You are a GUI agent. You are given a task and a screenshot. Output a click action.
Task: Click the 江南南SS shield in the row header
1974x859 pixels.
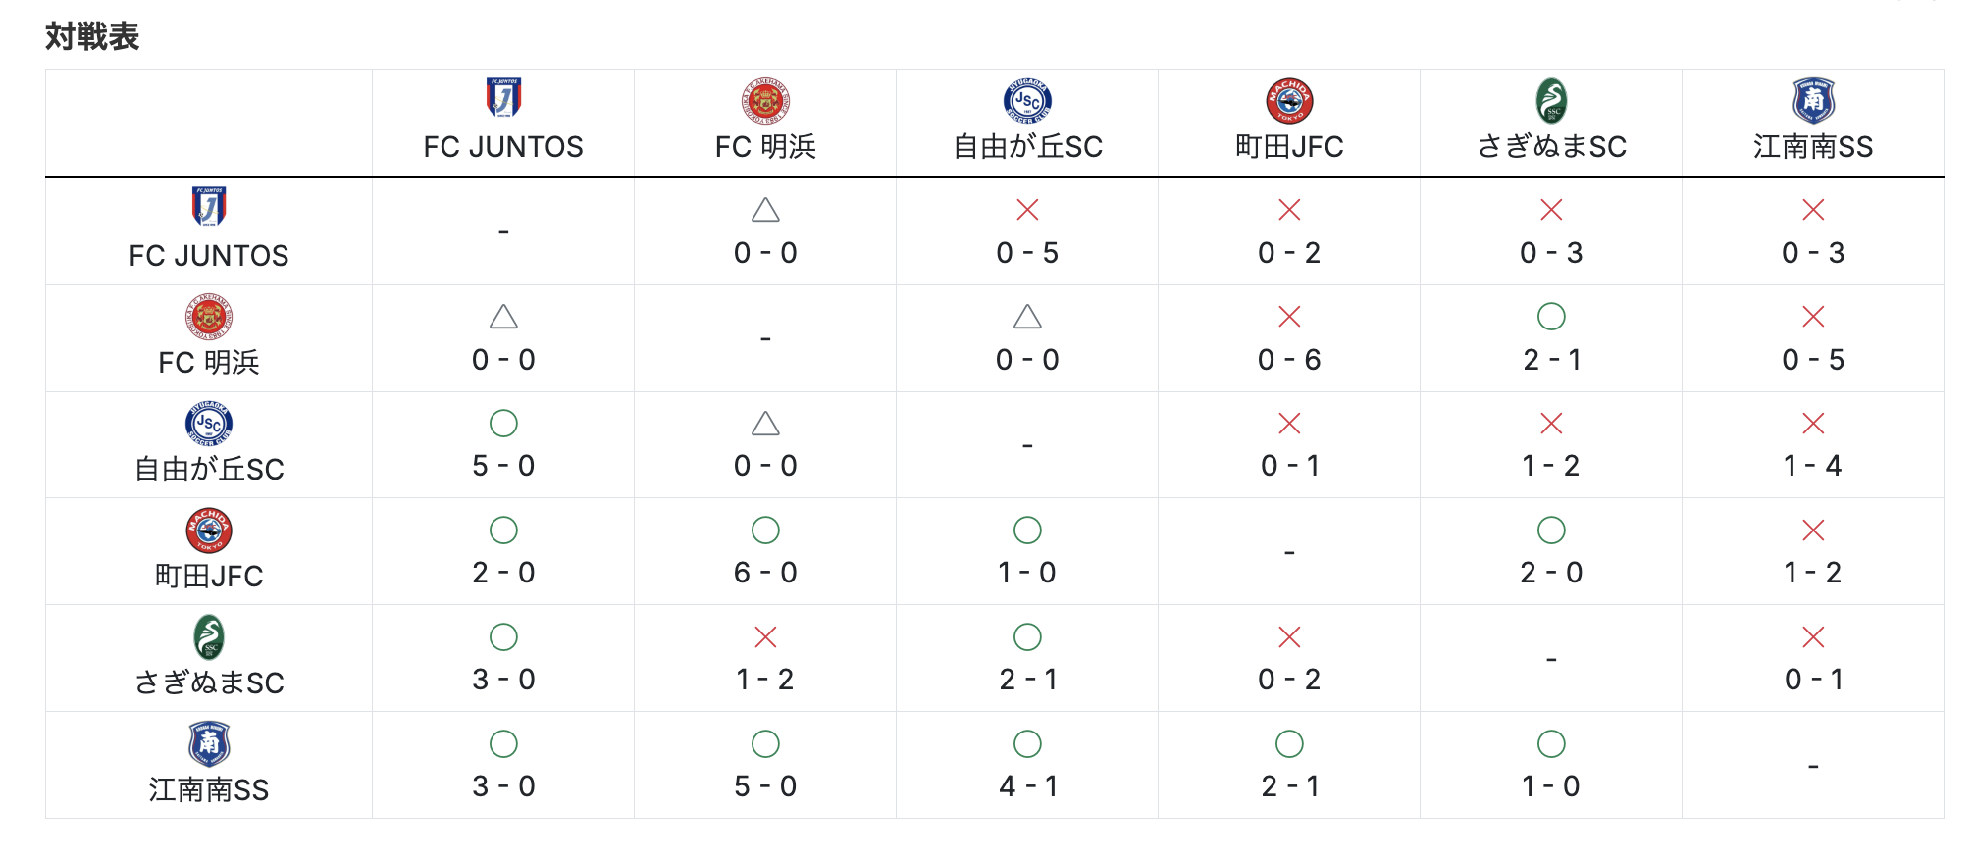tap(209, 744)
